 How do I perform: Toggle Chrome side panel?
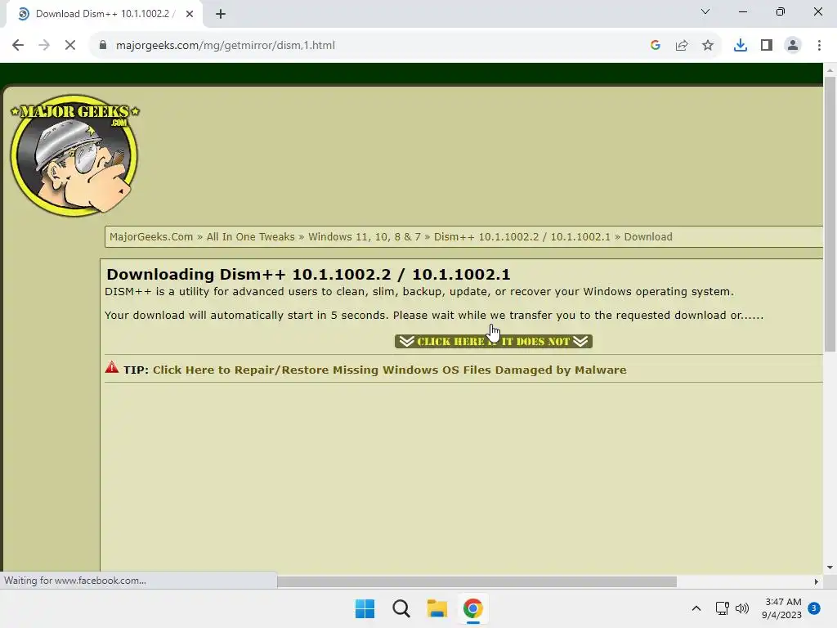[x=767, y=45]
